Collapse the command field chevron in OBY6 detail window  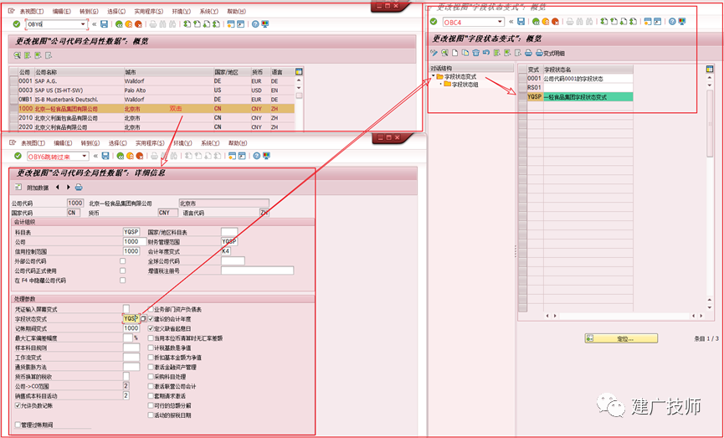coord(95,156)
